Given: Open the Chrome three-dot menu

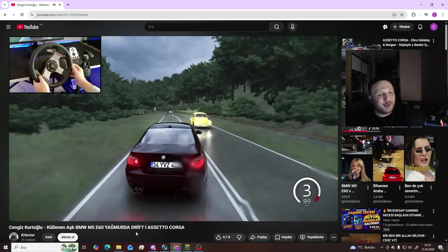Looking at the screenshot, I should 443,15.
